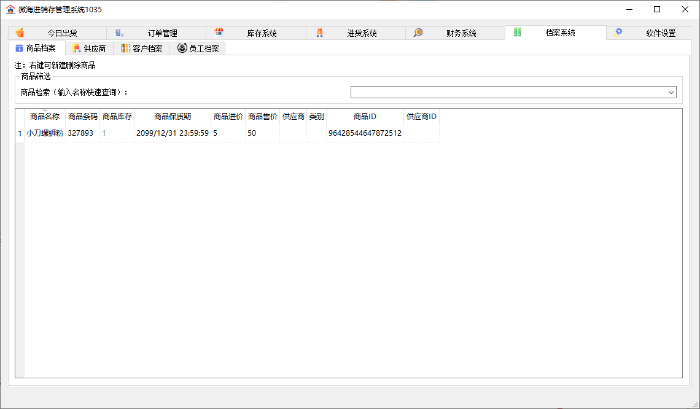Click the 商品保质期 column header
The width and height of the screenshot is (700, 409).
click(172, 117)
